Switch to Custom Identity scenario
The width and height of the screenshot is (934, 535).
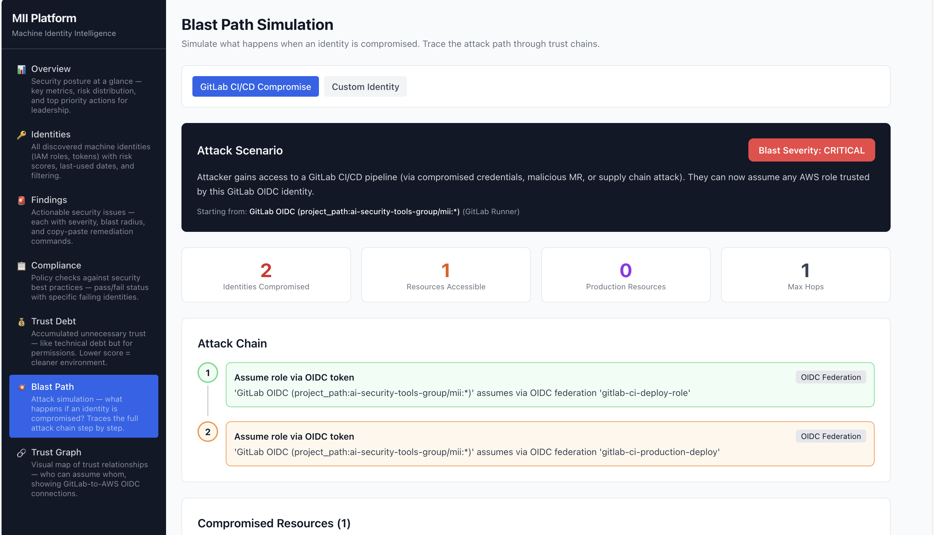coord(365,87)
